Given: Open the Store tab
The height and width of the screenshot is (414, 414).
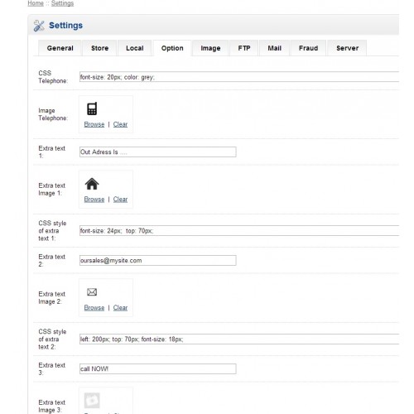Looking at the screenshot, I should (x=99, y=48).
